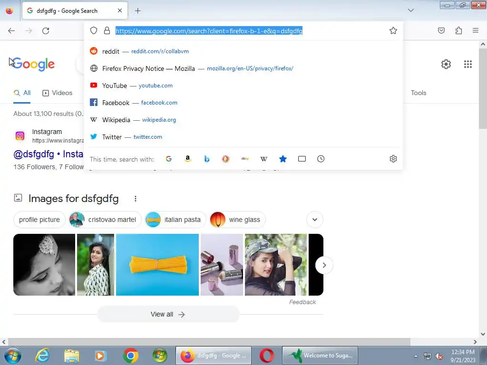Viewport: 487px width, 365px height.
Task: Click the highlighted URL in address bar
Action: [x=209, y=31]
